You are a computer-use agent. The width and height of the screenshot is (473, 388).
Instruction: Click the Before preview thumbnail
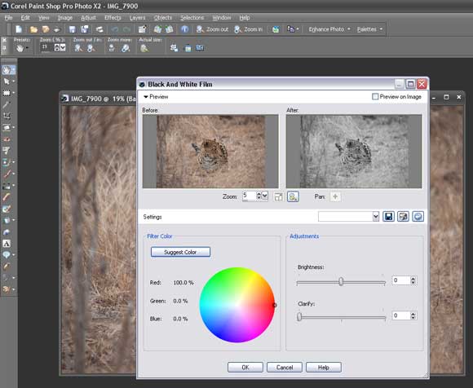coord(210,152)
